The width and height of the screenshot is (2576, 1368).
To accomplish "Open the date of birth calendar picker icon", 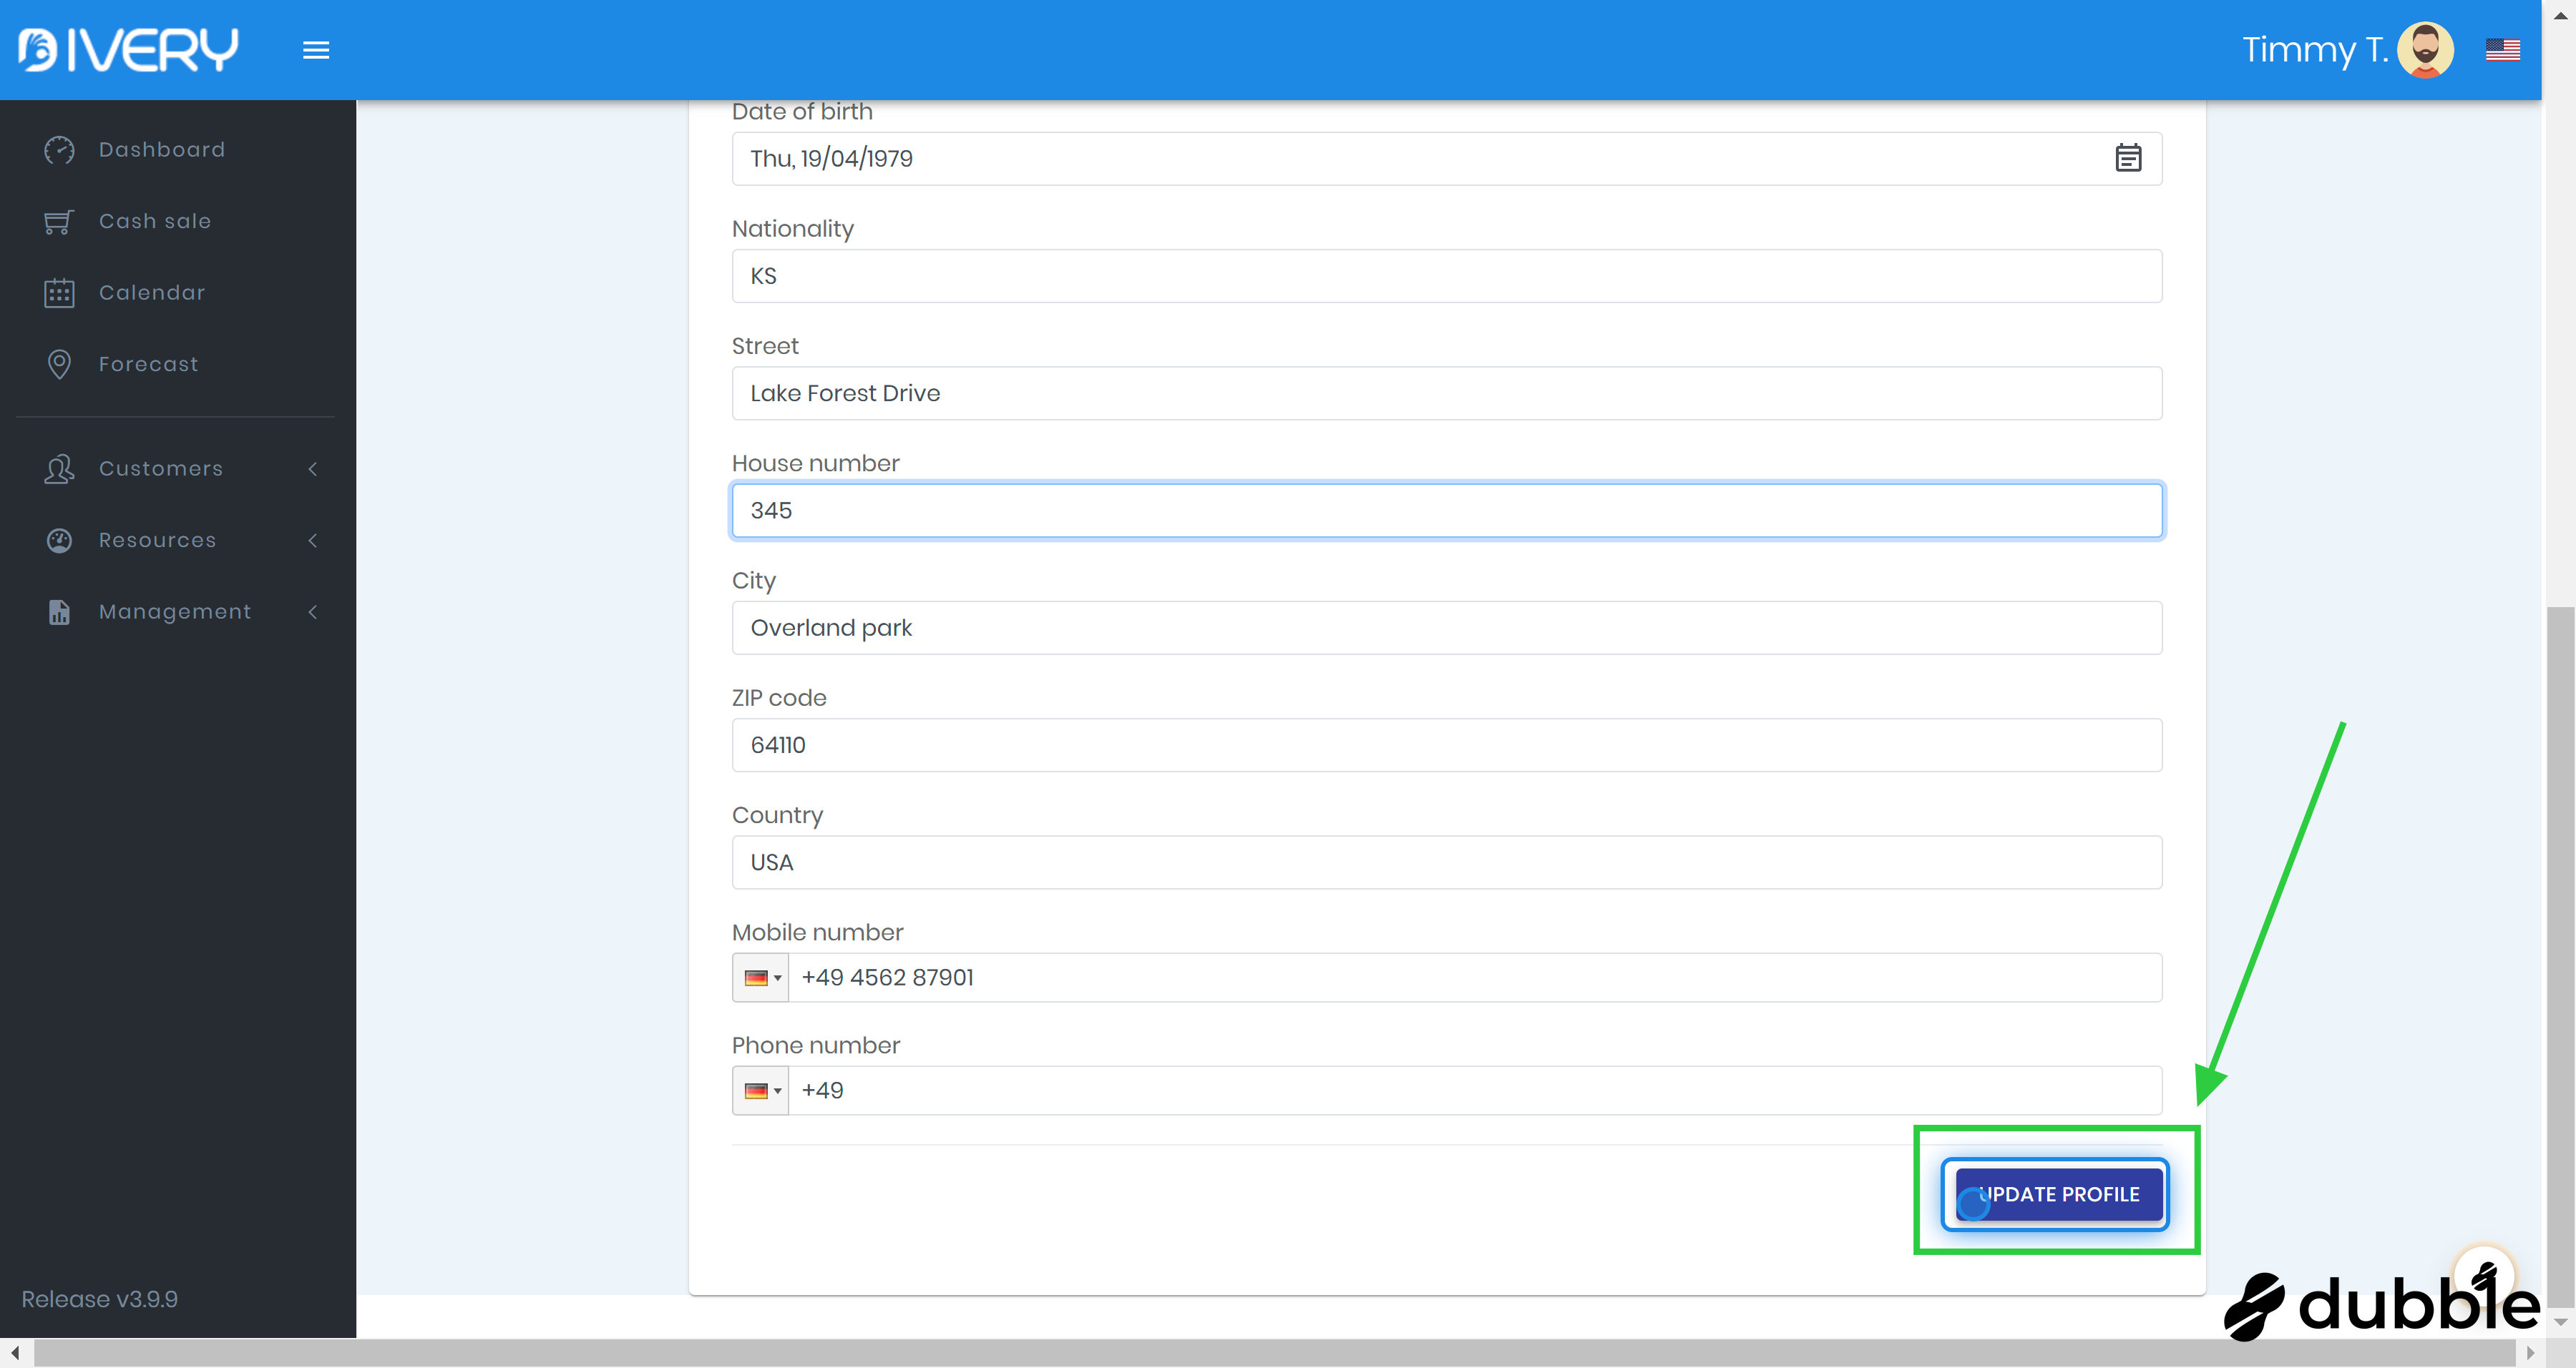I will coord(2128,158).
